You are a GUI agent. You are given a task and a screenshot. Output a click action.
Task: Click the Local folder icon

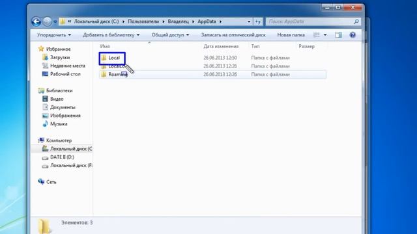104,58
